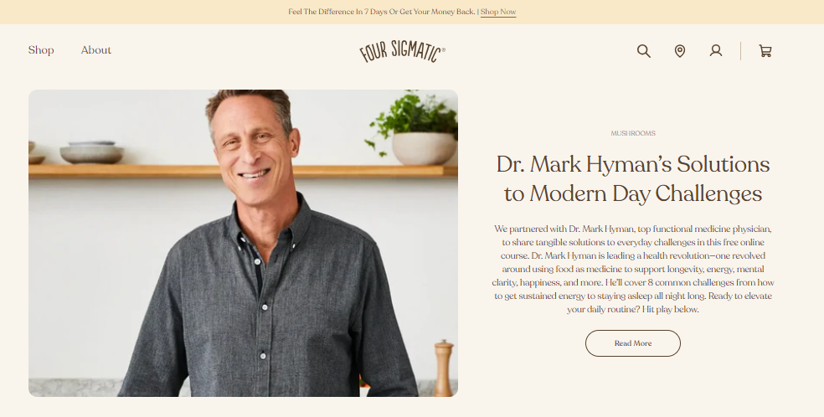Open the account profile icon
This screenshot has width=824, height=417.
(716, 51)
